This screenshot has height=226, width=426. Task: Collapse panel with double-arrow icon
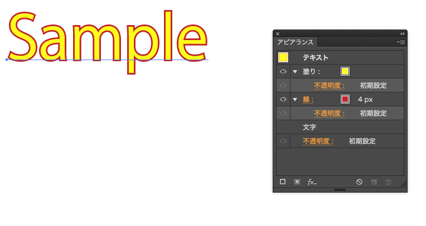402,33
